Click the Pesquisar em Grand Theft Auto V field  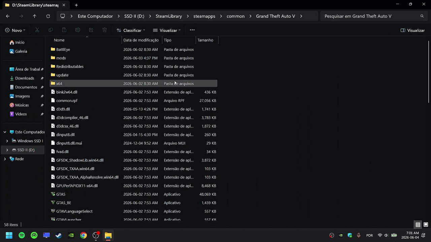pos(374,16)
